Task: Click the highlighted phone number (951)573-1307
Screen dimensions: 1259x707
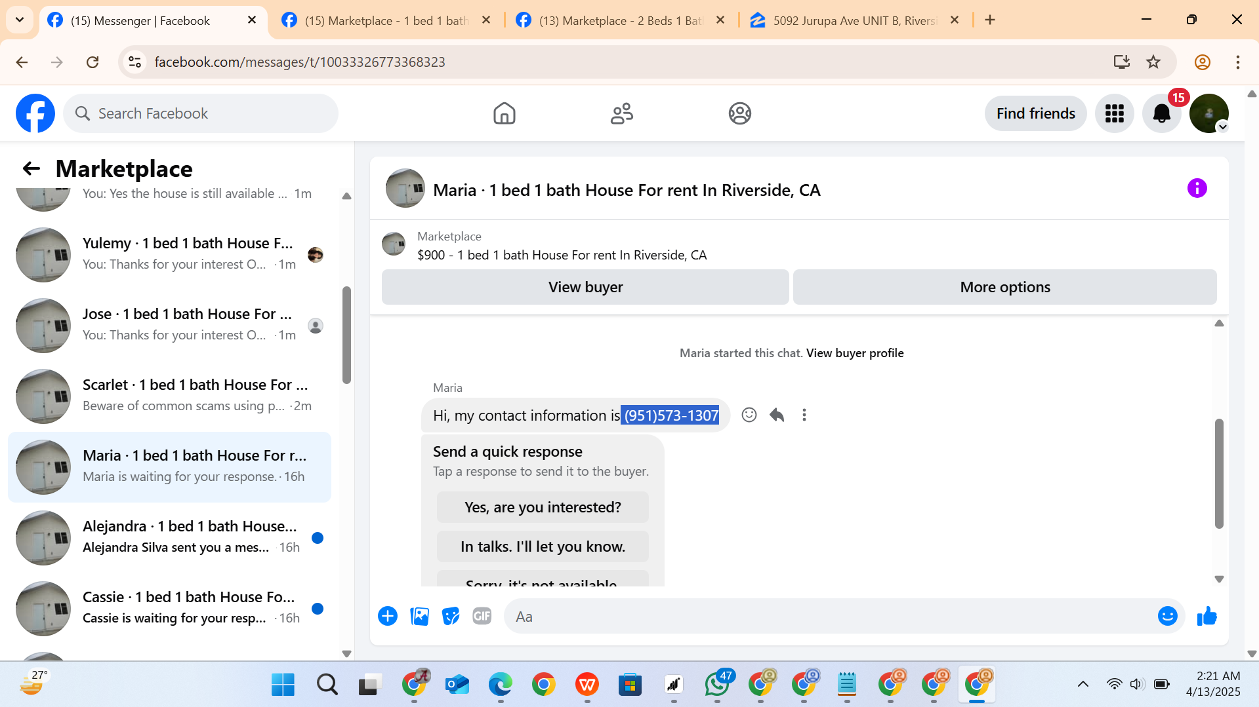Action: [671, 415]
